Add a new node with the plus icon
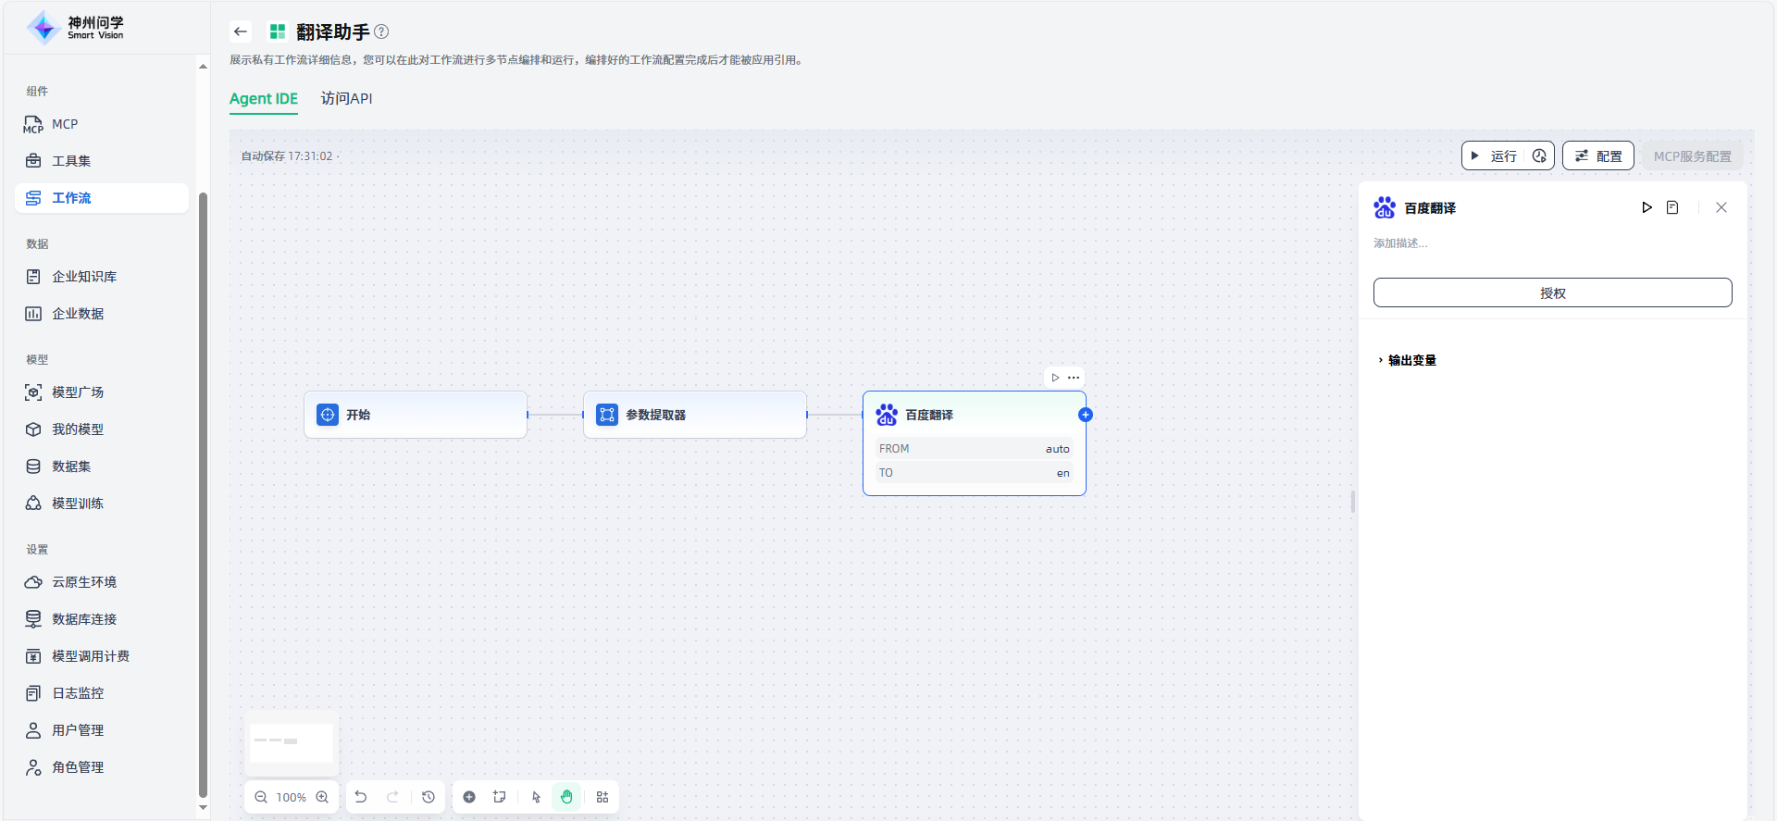This screenshot has width=1777, height=821. [x=469, y=797]
